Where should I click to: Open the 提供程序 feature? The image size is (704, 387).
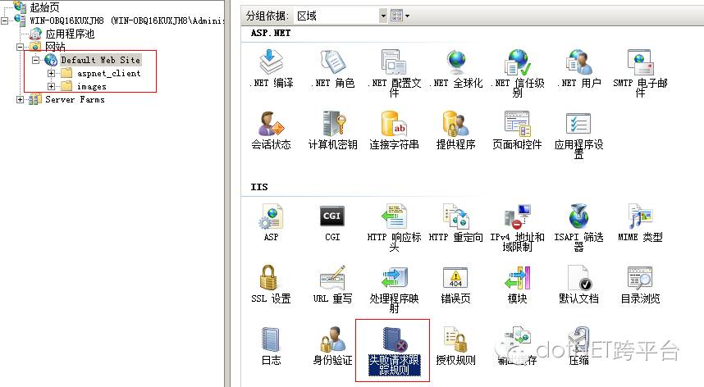pos(455,130)
